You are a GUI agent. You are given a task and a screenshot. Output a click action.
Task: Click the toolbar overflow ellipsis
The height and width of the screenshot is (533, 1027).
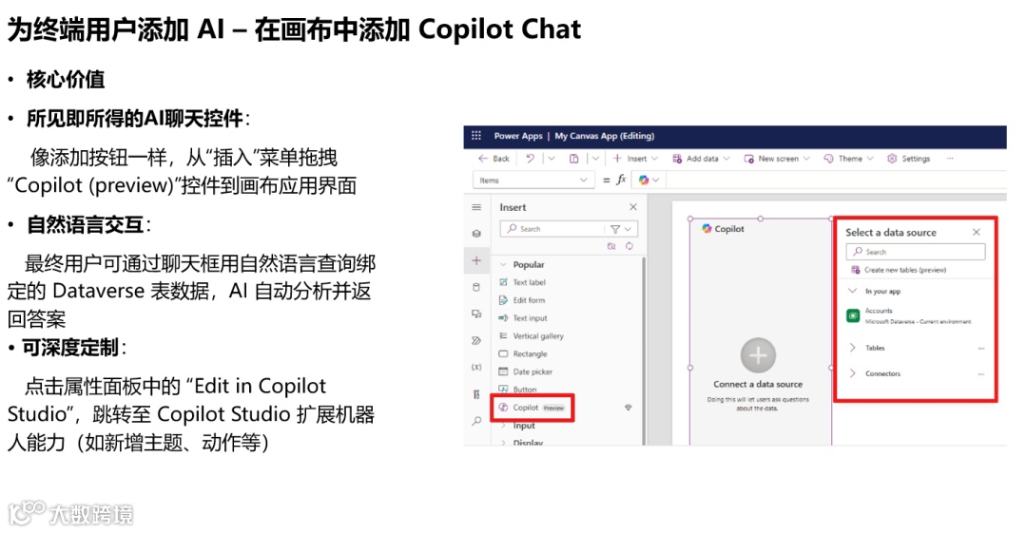tap(950, 159)
